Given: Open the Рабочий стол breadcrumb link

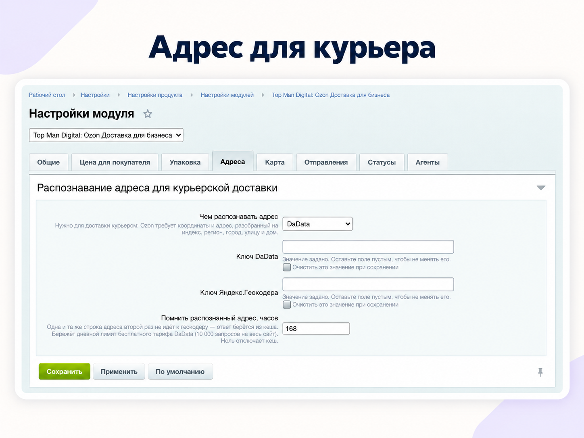Looking at the screenshot, I should (47, 95).
